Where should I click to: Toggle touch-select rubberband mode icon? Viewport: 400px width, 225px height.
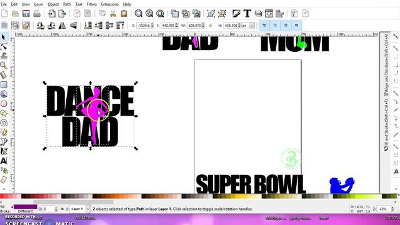tap(26, 26)
